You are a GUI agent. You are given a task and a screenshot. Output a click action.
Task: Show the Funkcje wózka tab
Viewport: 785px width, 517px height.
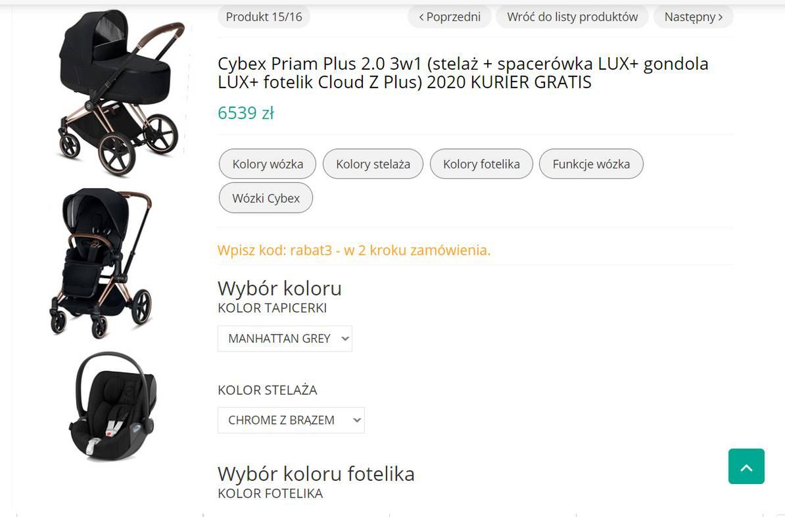(x=591, y=164)
